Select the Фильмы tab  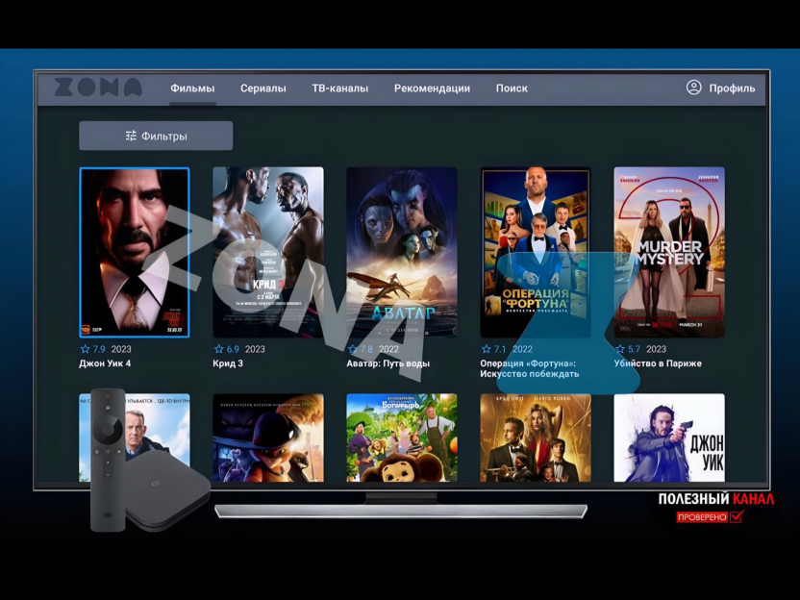[192, 88]
